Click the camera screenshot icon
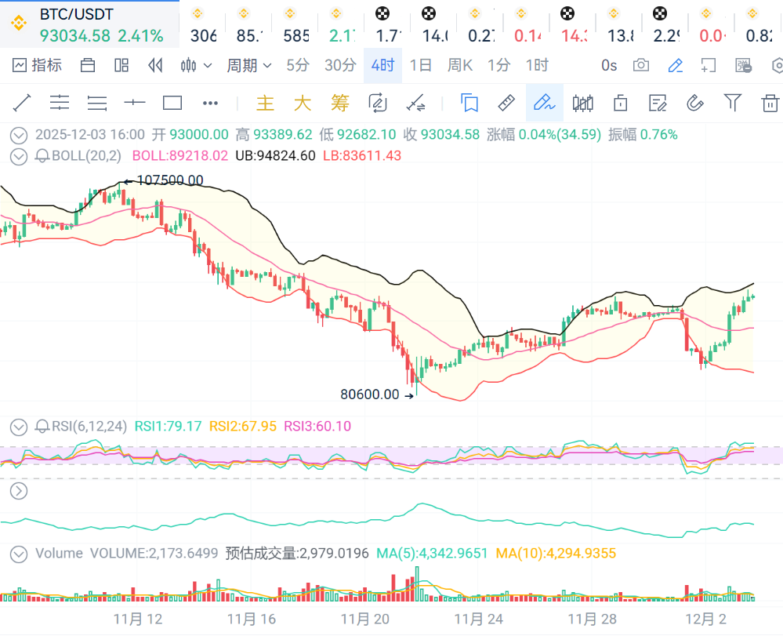This screenshot has height=636, width=783. click(641, 65)
